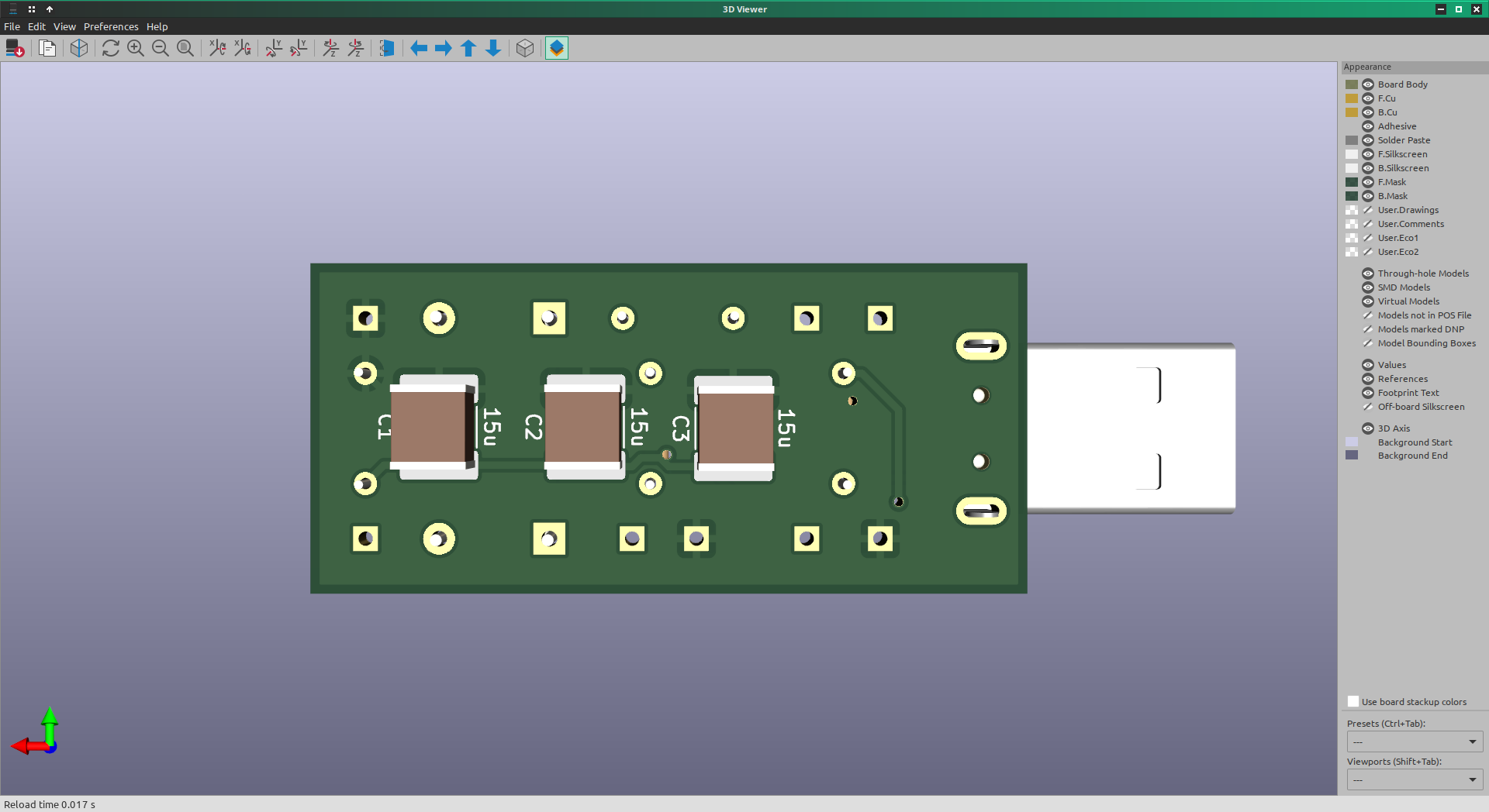Open the Edit menu

click(36, 26)
